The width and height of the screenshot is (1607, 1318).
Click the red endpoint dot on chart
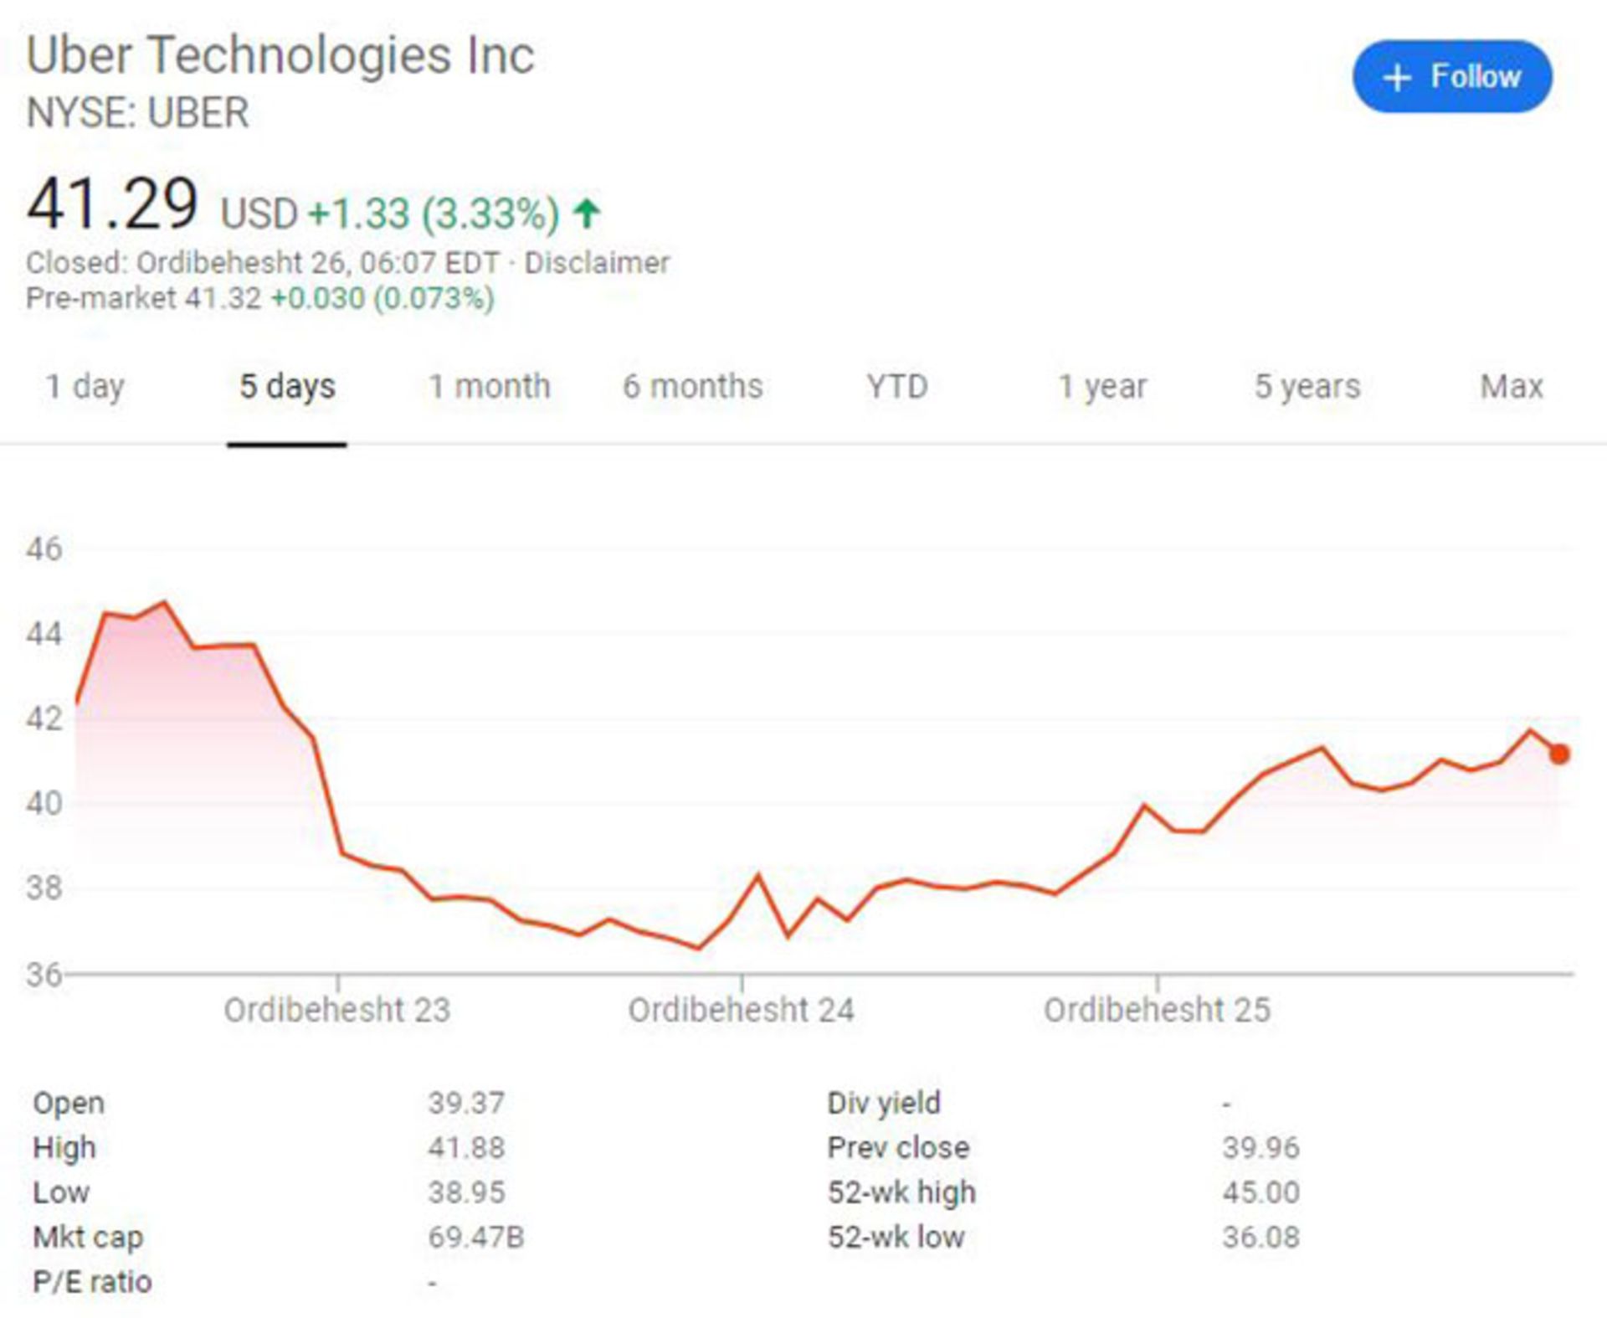[1558, 754]
